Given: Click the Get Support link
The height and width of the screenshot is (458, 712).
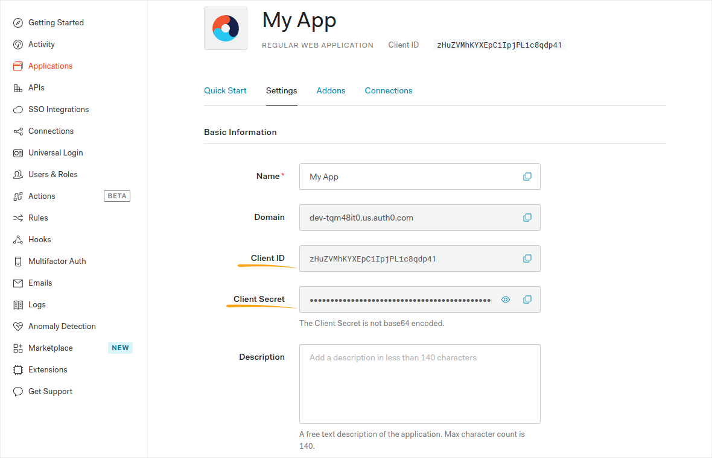Looking at the screenshot, I should click(50, 392).
